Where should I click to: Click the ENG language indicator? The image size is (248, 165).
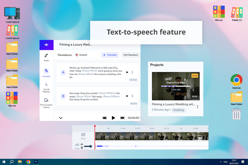(226, 162)
